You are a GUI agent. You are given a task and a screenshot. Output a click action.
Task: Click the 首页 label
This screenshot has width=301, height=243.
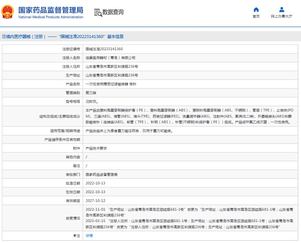pyautogui.click(x=256, y=16)
